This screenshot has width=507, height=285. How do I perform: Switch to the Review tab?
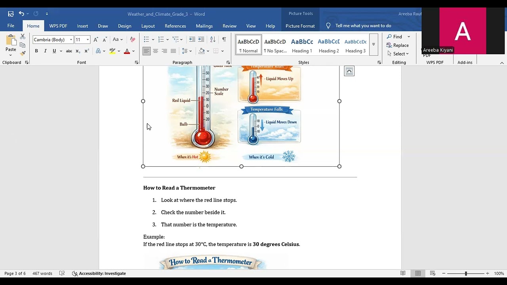229,26
